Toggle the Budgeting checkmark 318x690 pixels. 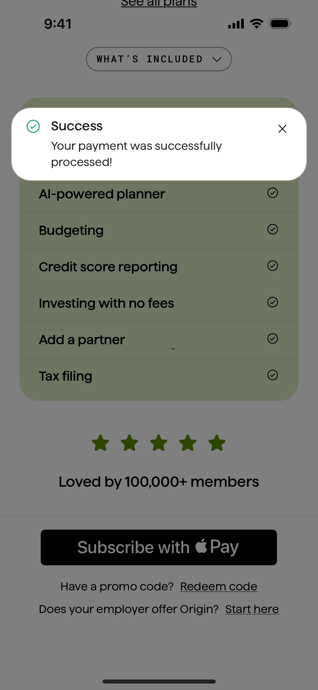coord(272,229)
